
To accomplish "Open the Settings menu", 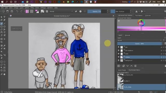I will [43, 8].
